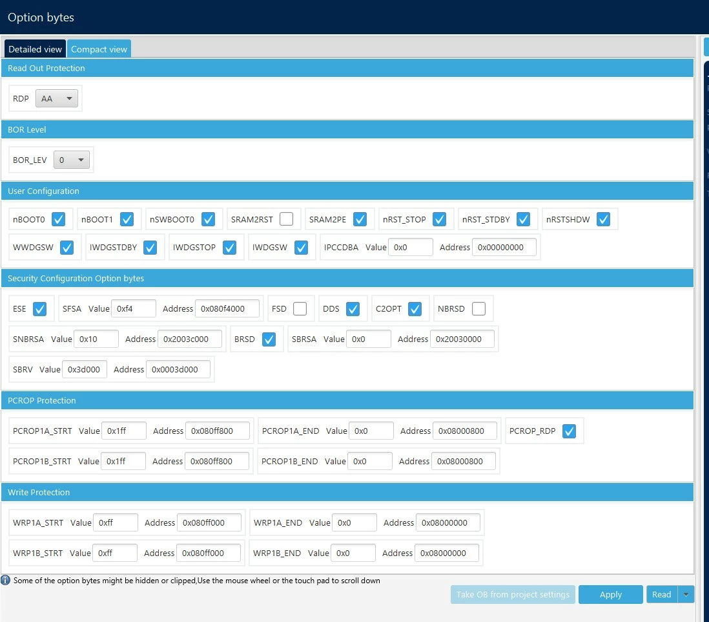
Task: Click the info icon beside the scroll hint
Action: (x=5, y=580)
